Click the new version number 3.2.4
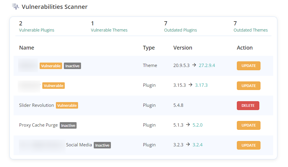The width and height of the screenshot is (288, 167). [198, 145]
